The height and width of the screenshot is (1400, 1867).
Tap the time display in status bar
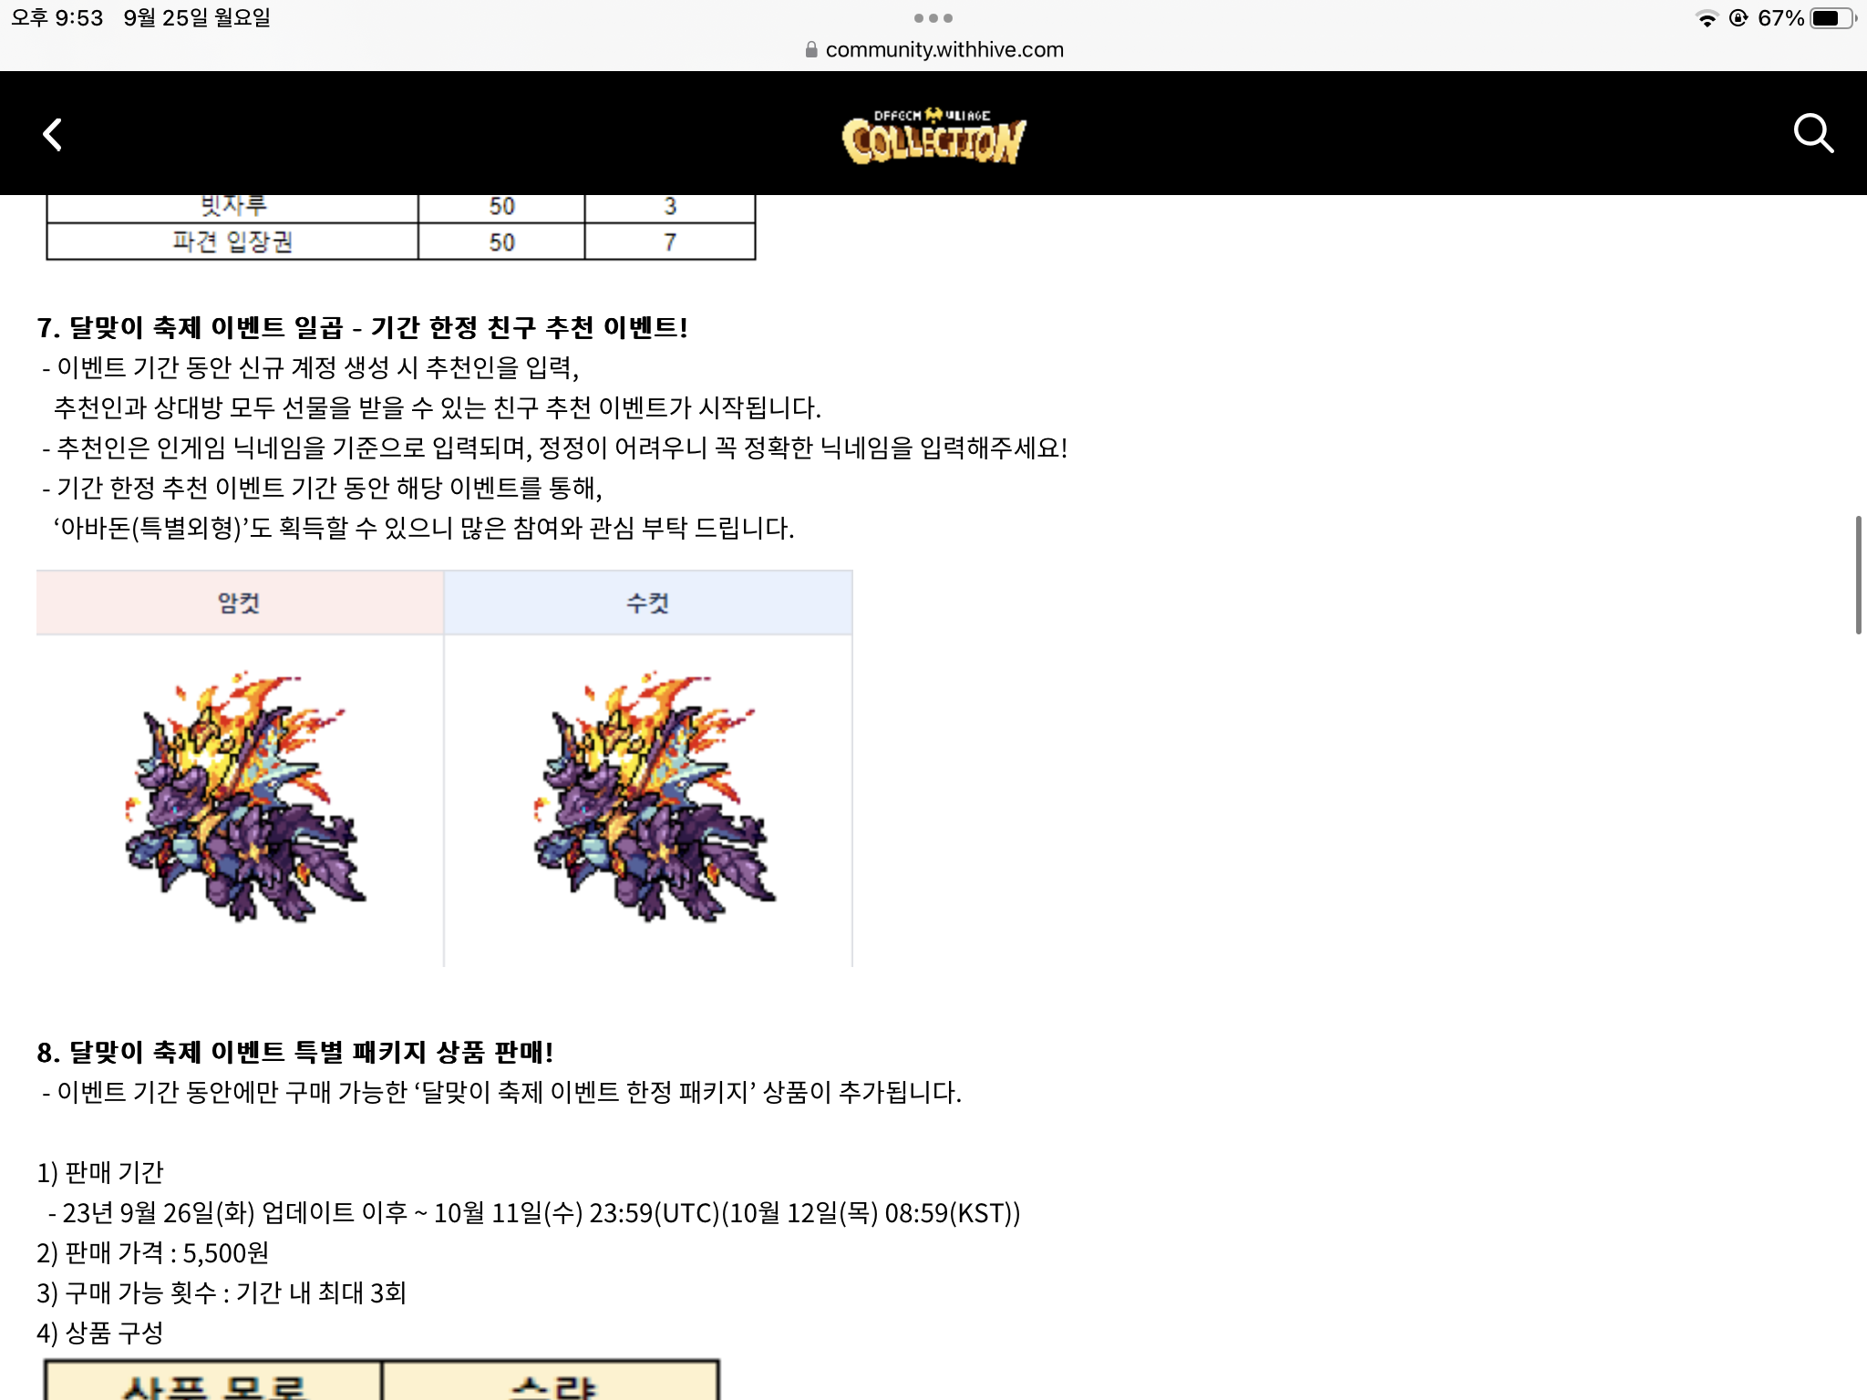click(x=57, y=18)
